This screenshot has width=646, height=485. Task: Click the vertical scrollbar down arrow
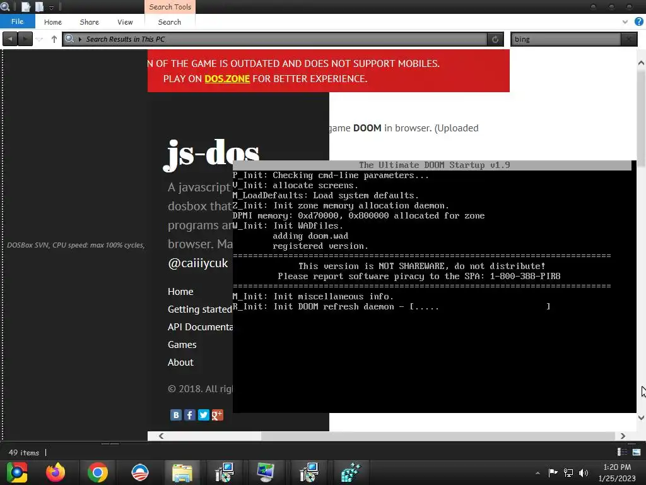(641, 417)
